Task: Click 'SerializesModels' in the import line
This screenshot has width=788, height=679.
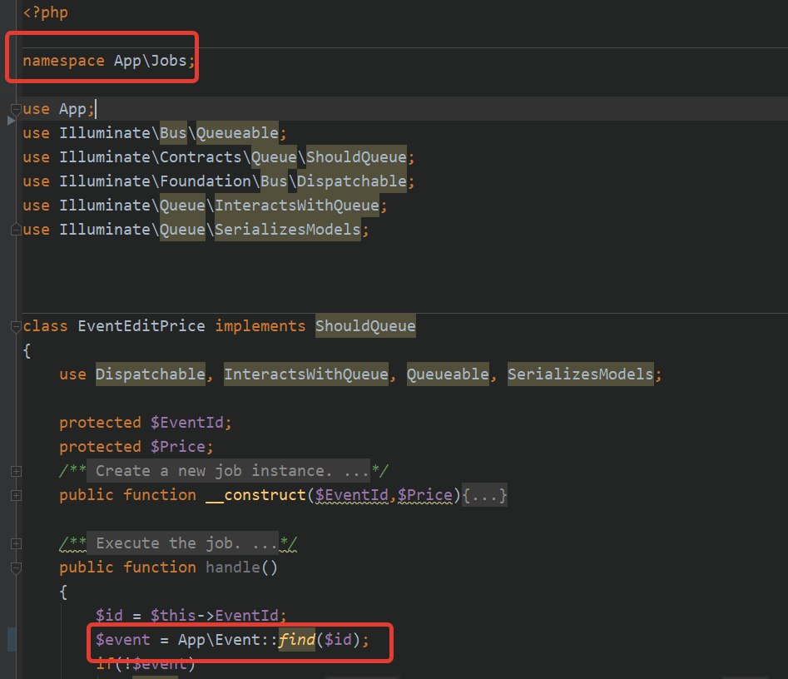Action: point(288,230)
